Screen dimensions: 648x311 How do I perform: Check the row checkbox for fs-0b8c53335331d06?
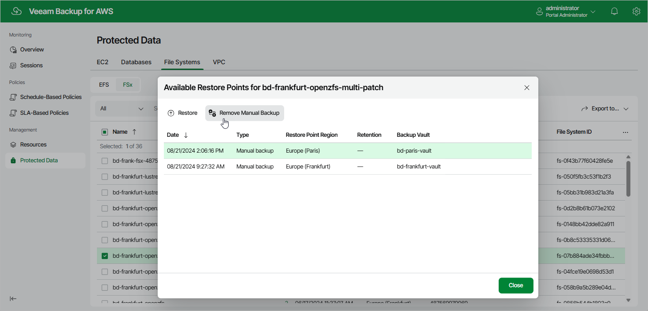105,240
